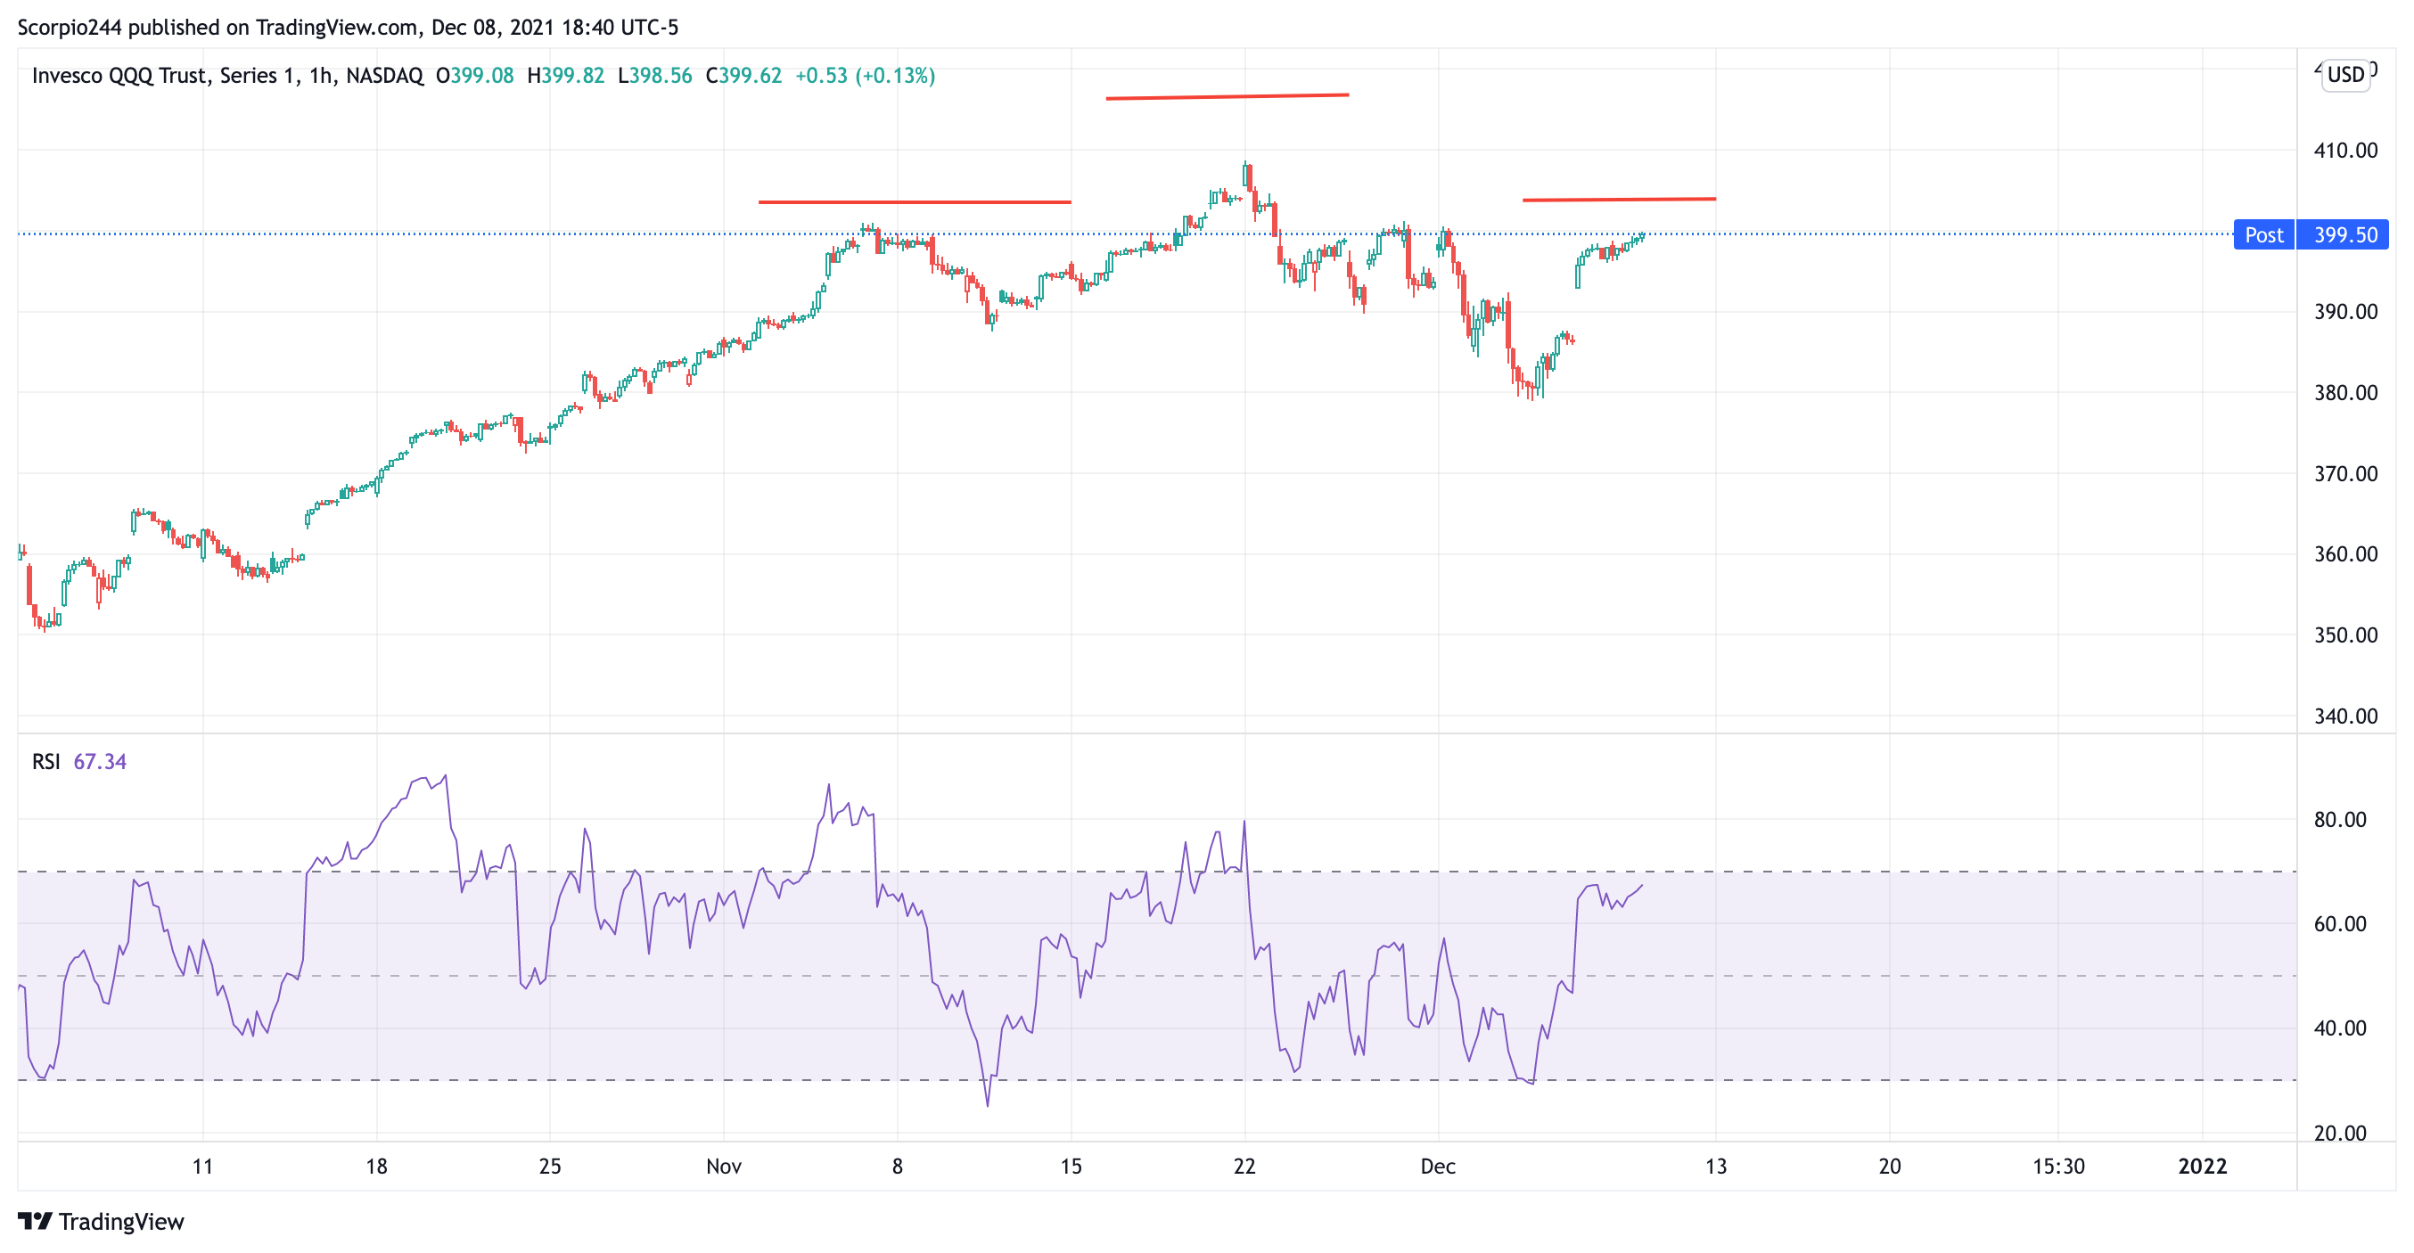Click the RSI value 67.34

[99, 762]
